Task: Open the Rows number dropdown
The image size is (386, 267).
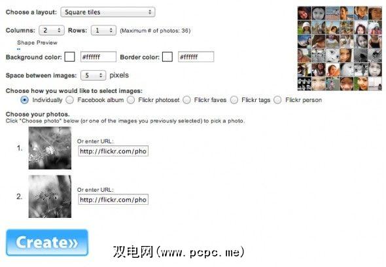Action: pyautogui.click(x=103, y=30)
